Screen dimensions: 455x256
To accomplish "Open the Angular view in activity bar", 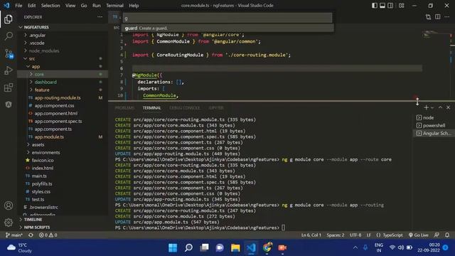I will tap(9, 105).
